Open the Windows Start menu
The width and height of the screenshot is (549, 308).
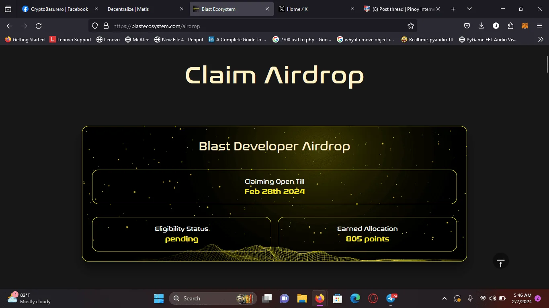coord(159,298)
